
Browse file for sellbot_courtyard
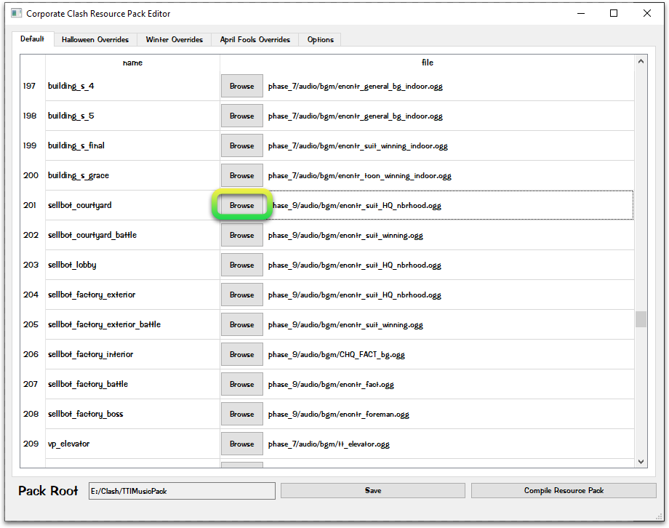tap(242, 205)
